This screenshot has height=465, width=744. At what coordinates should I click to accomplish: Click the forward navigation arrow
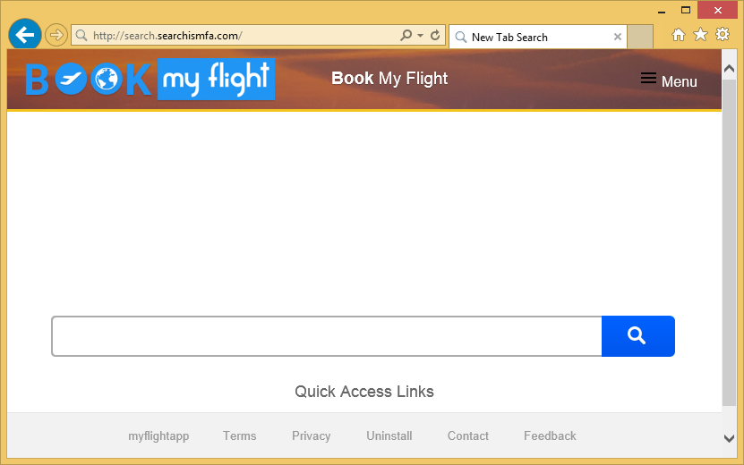coord(56,35)
